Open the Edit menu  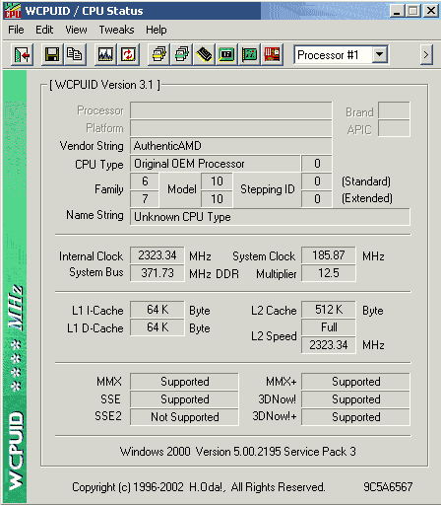pos(44,30)
